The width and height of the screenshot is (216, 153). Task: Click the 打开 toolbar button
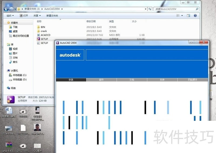pyautogui.click(x=24, y=16)
